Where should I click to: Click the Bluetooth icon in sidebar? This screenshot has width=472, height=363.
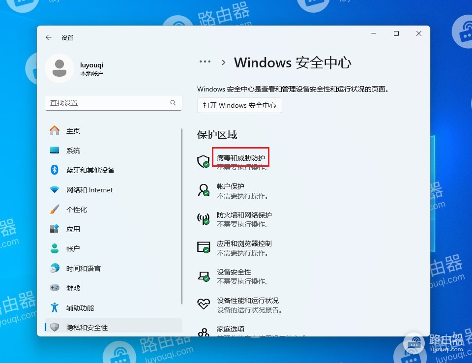pyautogui.click(x=55, y=170)
